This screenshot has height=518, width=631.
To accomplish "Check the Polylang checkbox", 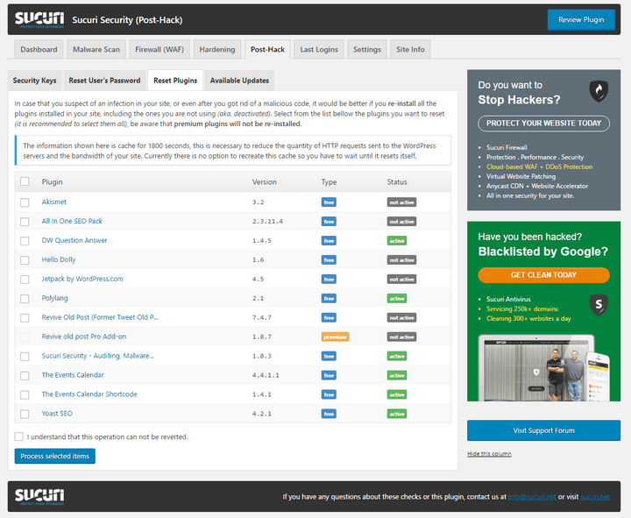I will 25,299.
